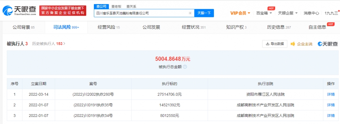Select the 查关系 search tab
Image resolution: width=340 pixels, height=124 pixels.
pyautogui.click(x=131, y=6)
